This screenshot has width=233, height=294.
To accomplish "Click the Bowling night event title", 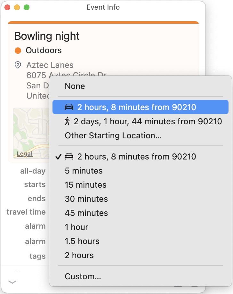I will pos(47,36).
